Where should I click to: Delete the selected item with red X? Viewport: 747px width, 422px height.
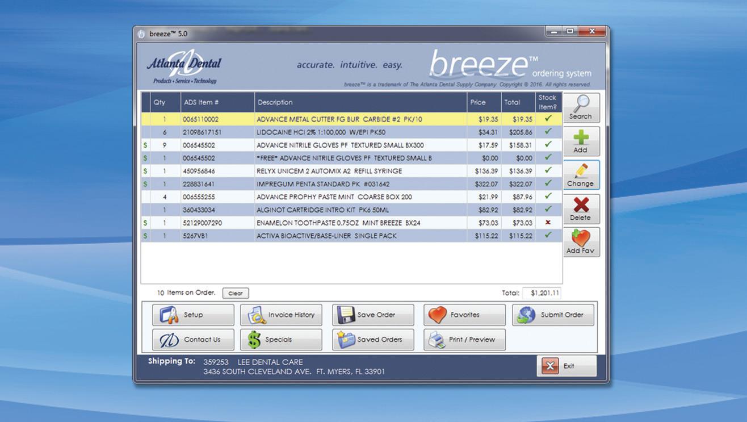(x=581, y=208)
